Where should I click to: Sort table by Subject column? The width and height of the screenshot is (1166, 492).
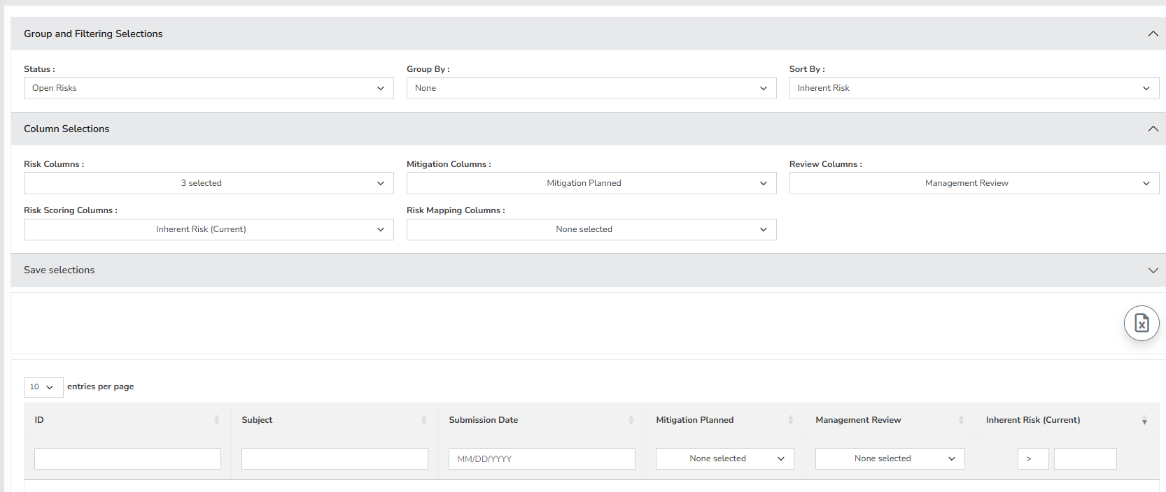tap(423, 420)
